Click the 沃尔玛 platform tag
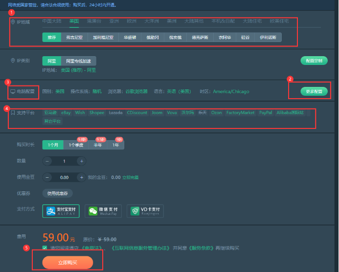The width and height of the screenshot is (339, 272). 187,112
